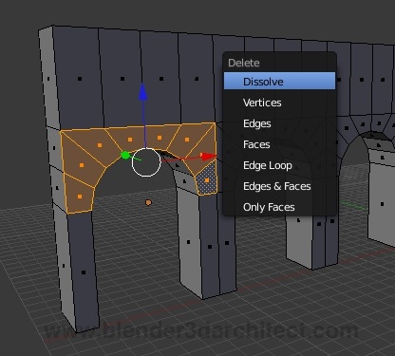The image size is (395, 356).
Task: Grab the blue Z-axis gizmo arrow
Action: click(x=143, y=92)
